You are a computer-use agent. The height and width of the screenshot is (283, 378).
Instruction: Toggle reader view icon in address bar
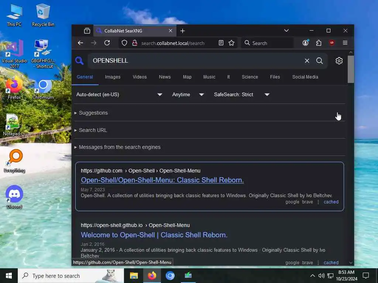pyautogui.click(x=221, y=43)
